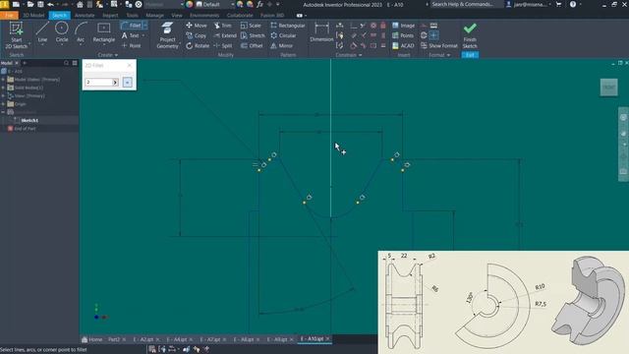The image size is (629, 354).
Task: Select the Copy modify tool
Action: tap(196, 35)
